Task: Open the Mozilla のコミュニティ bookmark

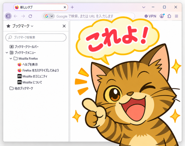Action: point(32,76)
